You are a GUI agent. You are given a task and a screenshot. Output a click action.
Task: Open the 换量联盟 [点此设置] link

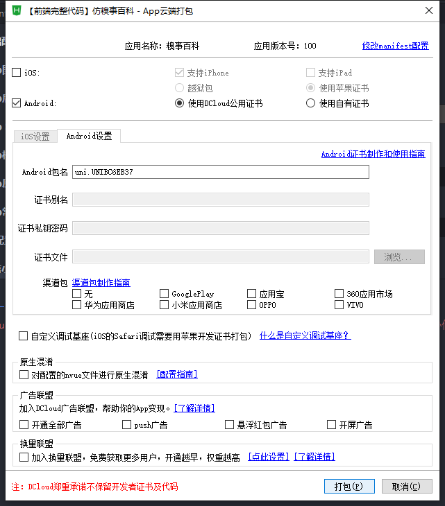(269, 457)
